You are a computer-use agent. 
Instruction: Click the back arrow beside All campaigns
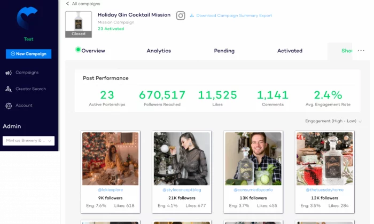click(x=67, y=4)
